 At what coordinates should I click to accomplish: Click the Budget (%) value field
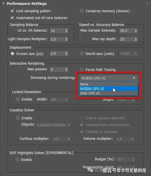(124, 159)
